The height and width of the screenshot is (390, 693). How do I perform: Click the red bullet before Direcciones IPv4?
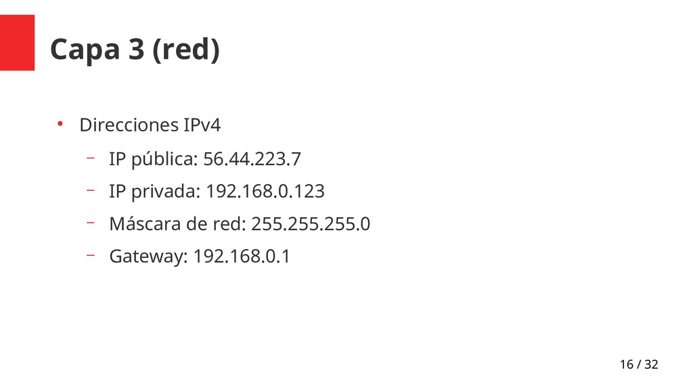coord(60,125)
